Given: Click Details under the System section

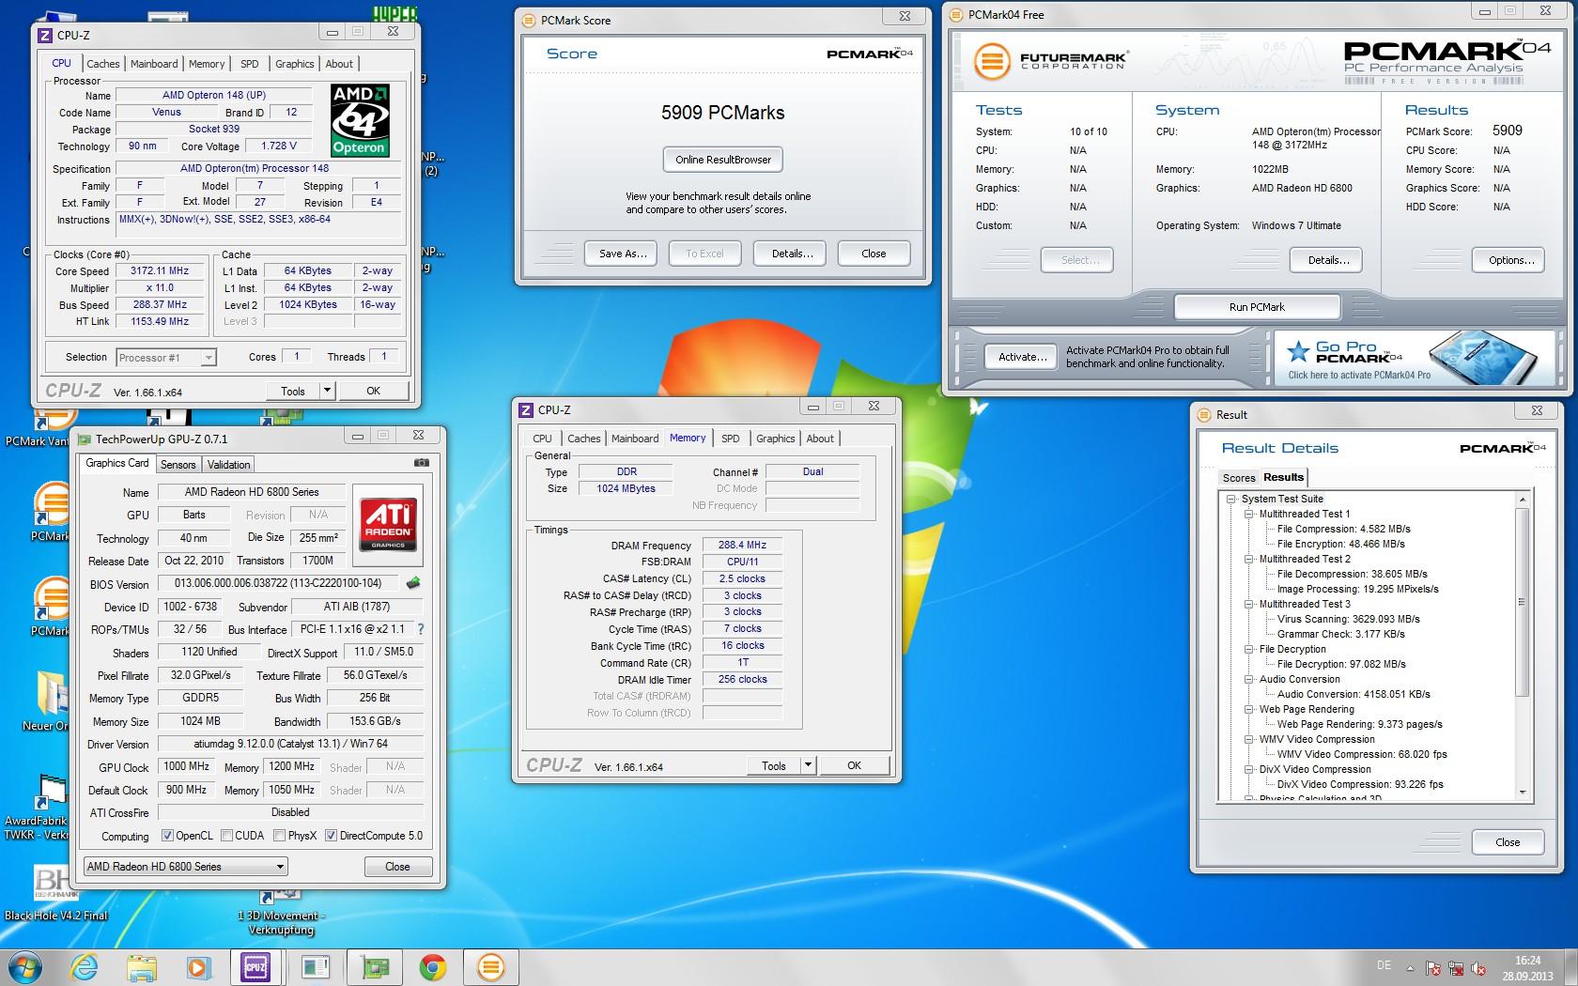Looking at the screenshot, I should [1328, 260].
